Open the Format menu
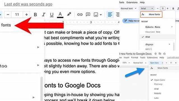 point(134,58)
